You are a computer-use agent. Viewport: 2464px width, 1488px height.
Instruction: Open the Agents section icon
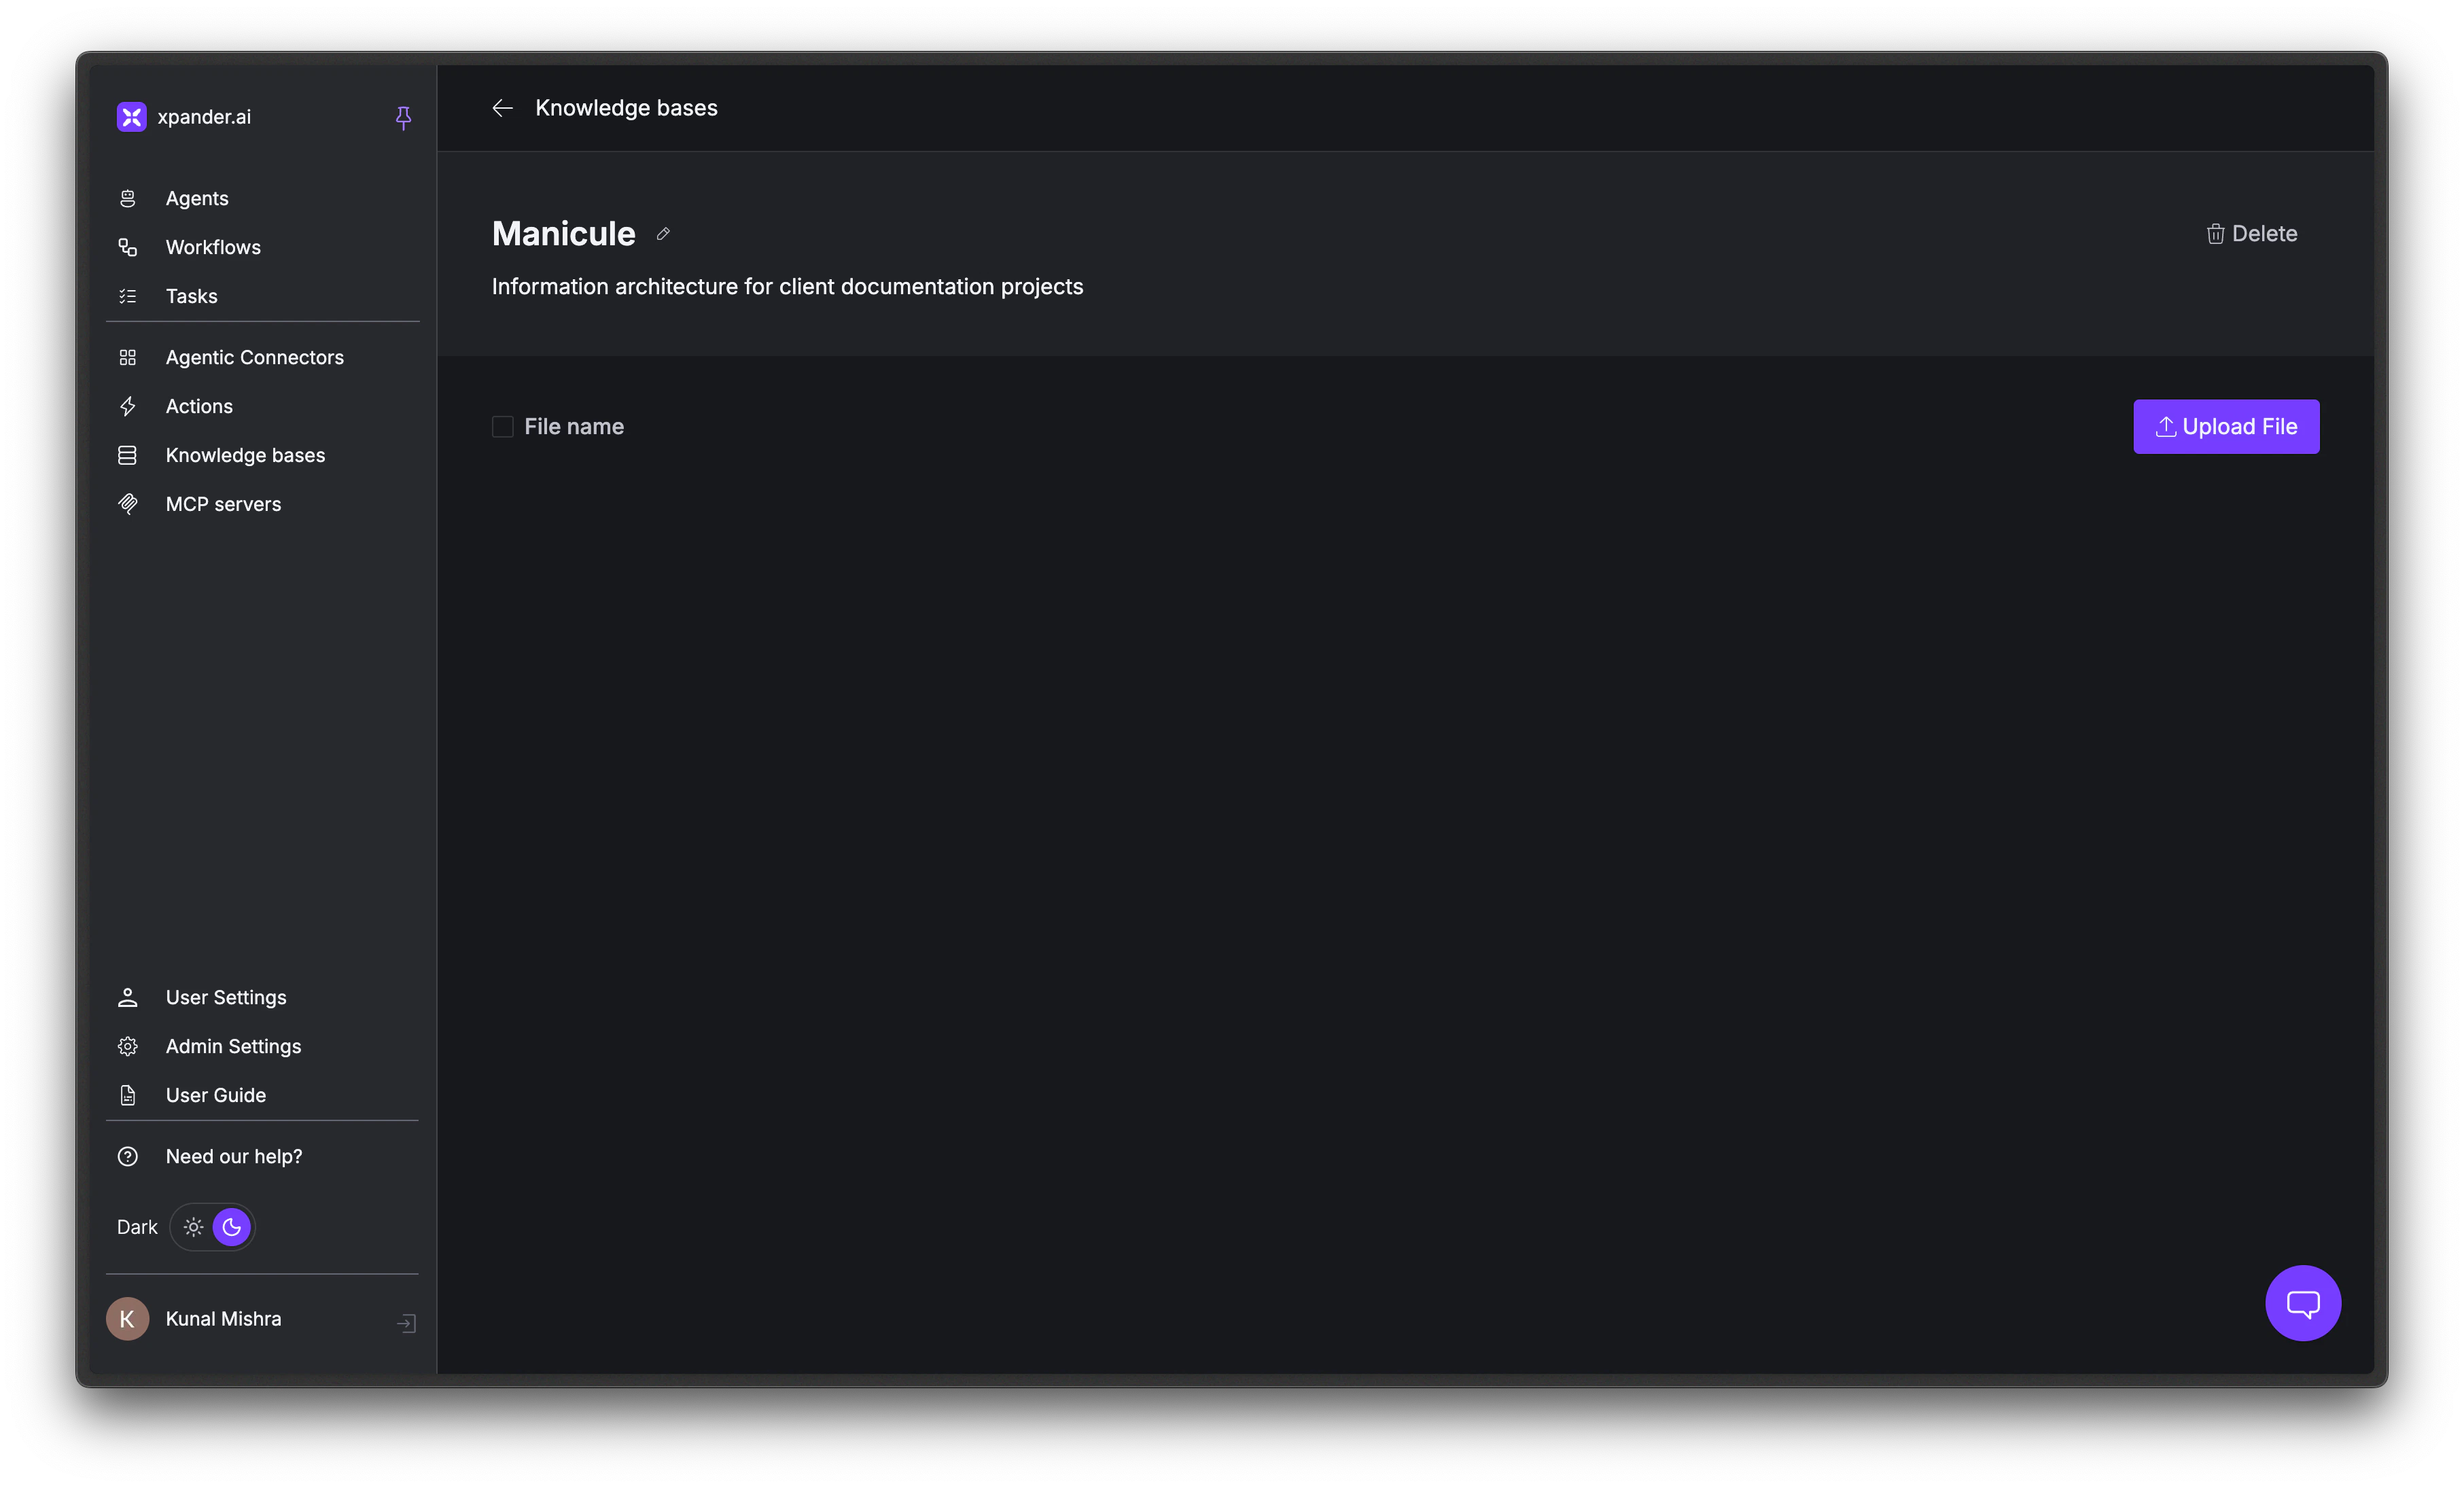[128, 198]
